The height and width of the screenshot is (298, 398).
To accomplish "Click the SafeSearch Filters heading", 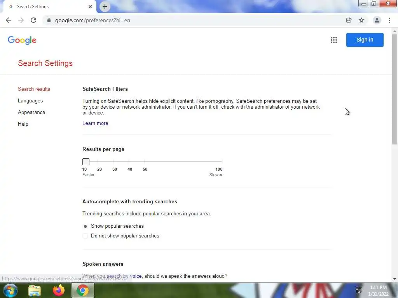I will [105, 89].
